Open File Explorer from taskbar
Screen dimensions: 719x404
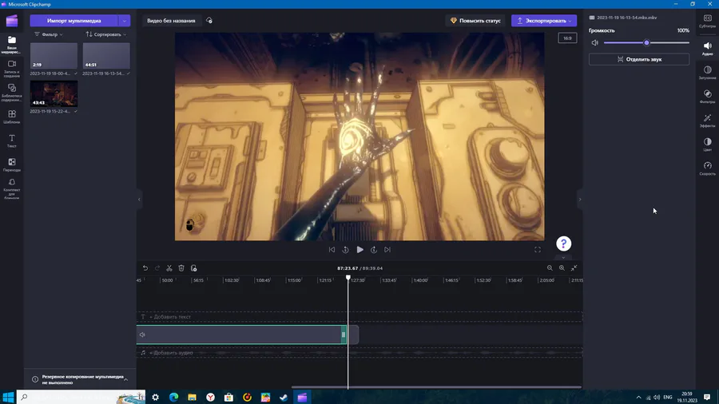(x=192, y=397)
